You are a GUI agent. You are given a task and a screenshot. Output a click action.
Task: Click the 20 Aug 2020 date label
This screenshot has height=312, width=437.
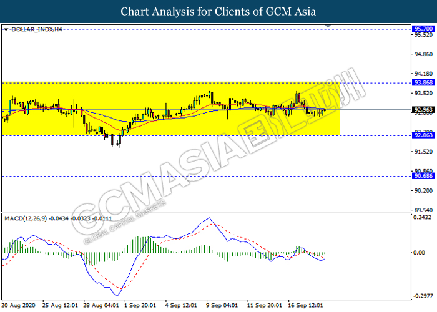tap(18, 305)
